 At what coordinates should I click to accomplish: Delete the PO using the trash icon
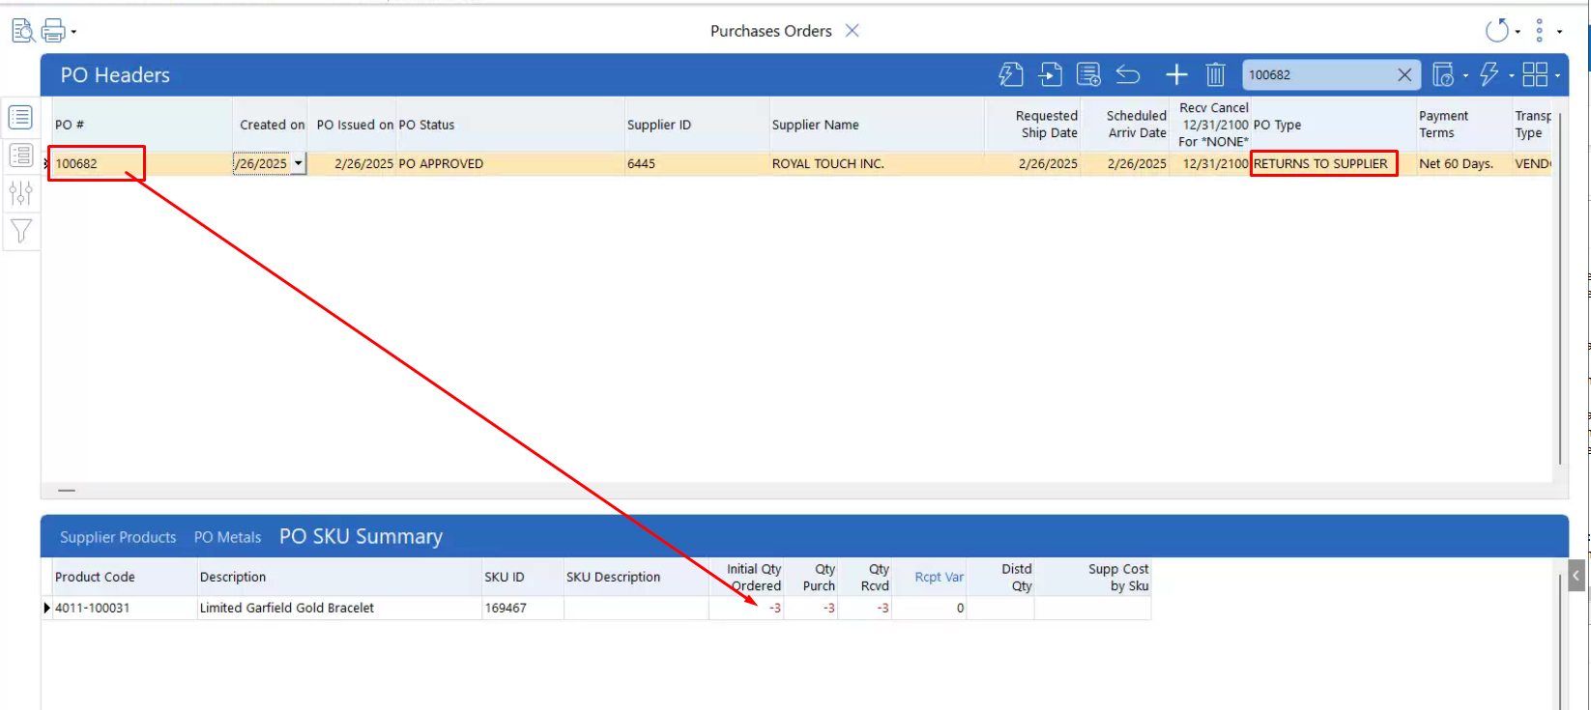pyautogui.click(x=1215, y=74)
